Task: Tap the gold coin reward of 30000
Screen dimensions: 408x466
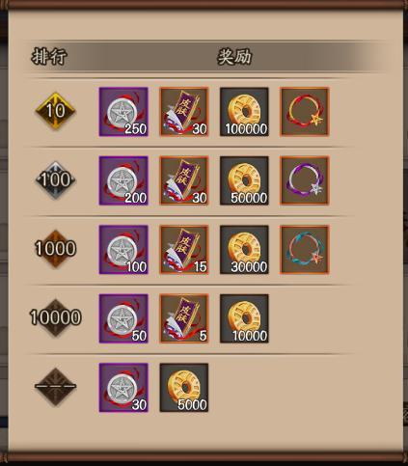Action: point(244,250)
